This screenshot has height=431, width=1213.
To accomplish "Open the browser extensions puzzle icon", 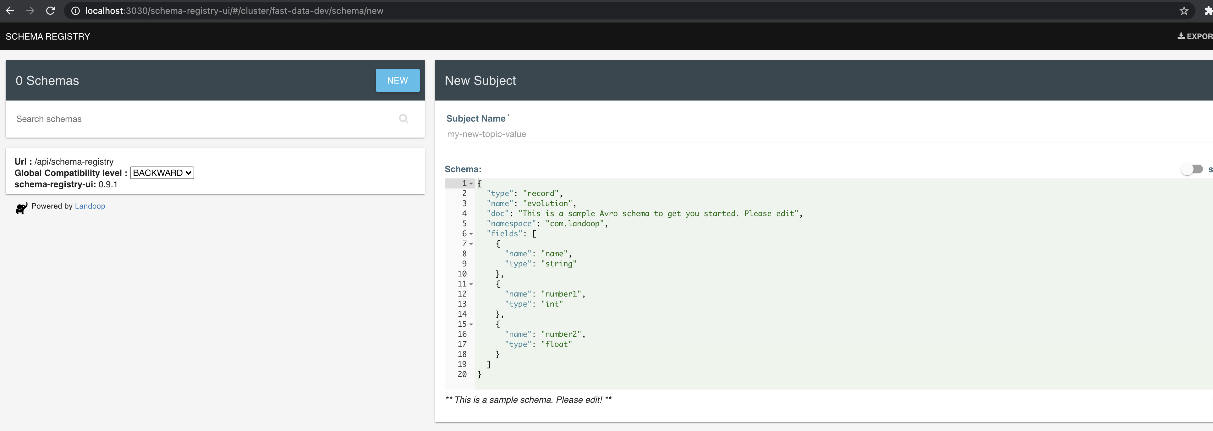I will point(1208,10).
